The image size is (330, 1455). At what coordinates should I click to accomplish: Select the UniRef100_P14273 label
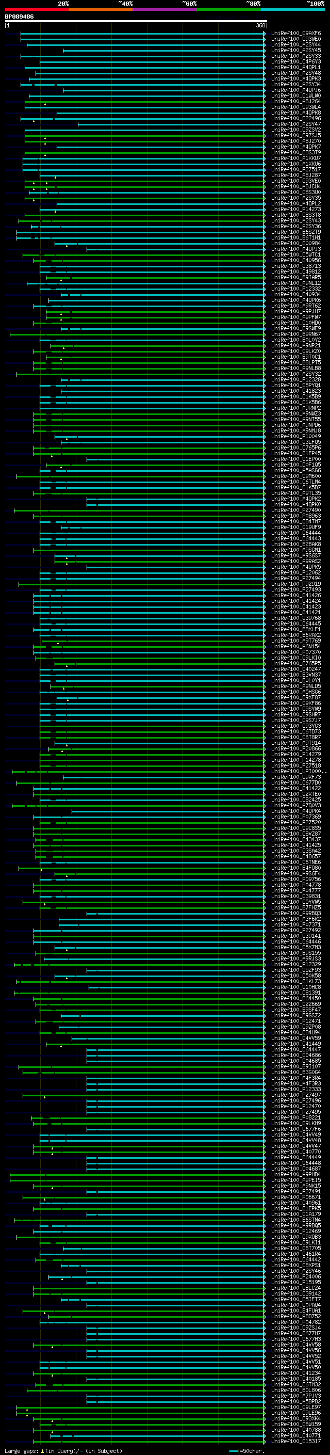(296, 209)
